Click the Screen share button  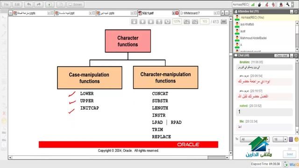pyautogui.click(x=75, y=4)
